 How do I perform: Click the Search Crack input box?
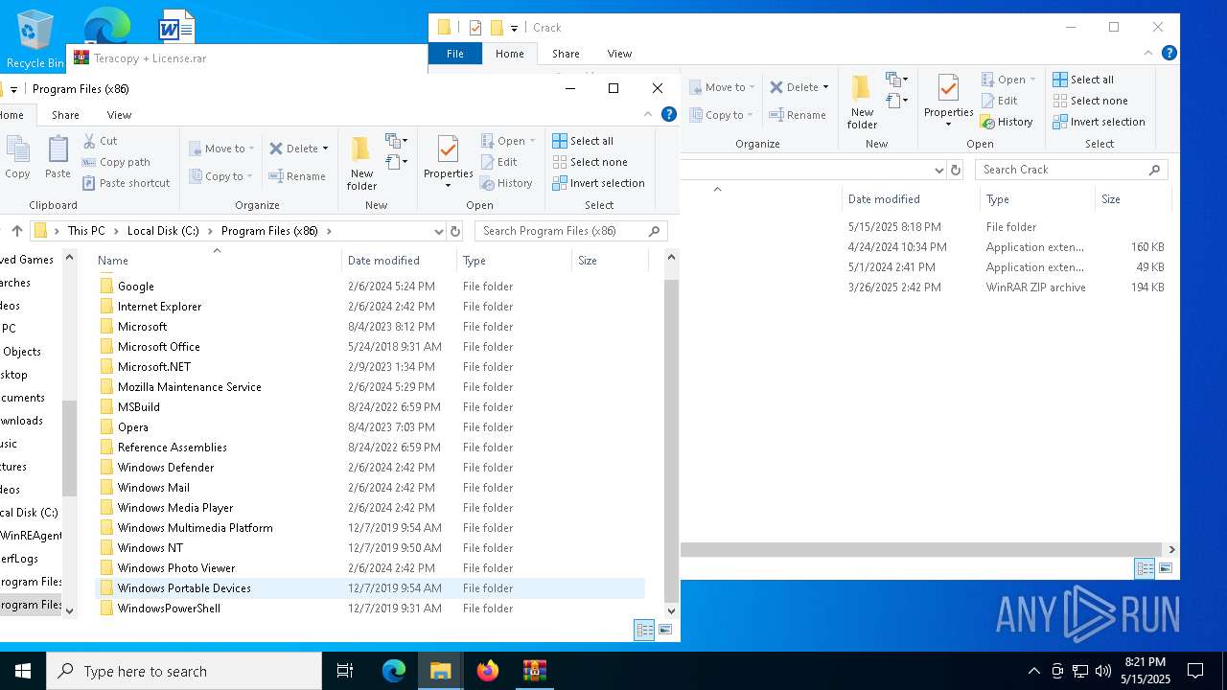[1071, 170]
